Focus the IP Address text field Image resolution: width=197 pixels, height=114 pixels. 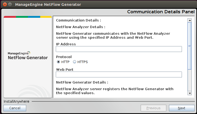[x=119, y=49]
